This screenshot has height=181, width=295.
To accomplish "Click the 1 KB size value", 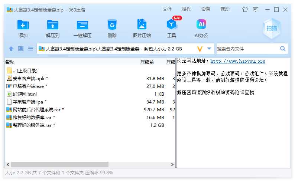I will tap(159, 94).
